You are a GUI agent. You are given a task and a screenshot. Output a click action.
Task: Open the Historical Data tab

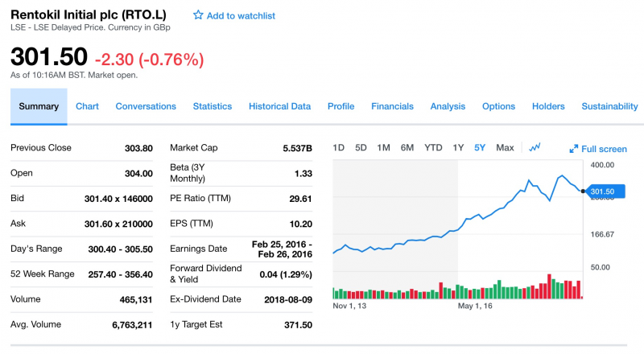[279, 106]
